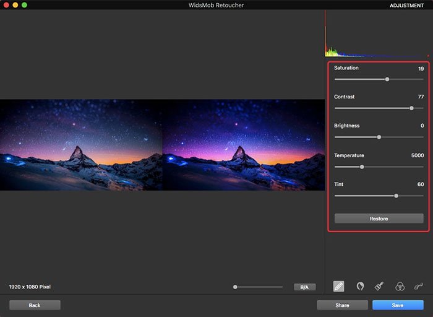Click the edited (after) mountain image
Viewport: 433px width, 317px height.
point(244,145)
